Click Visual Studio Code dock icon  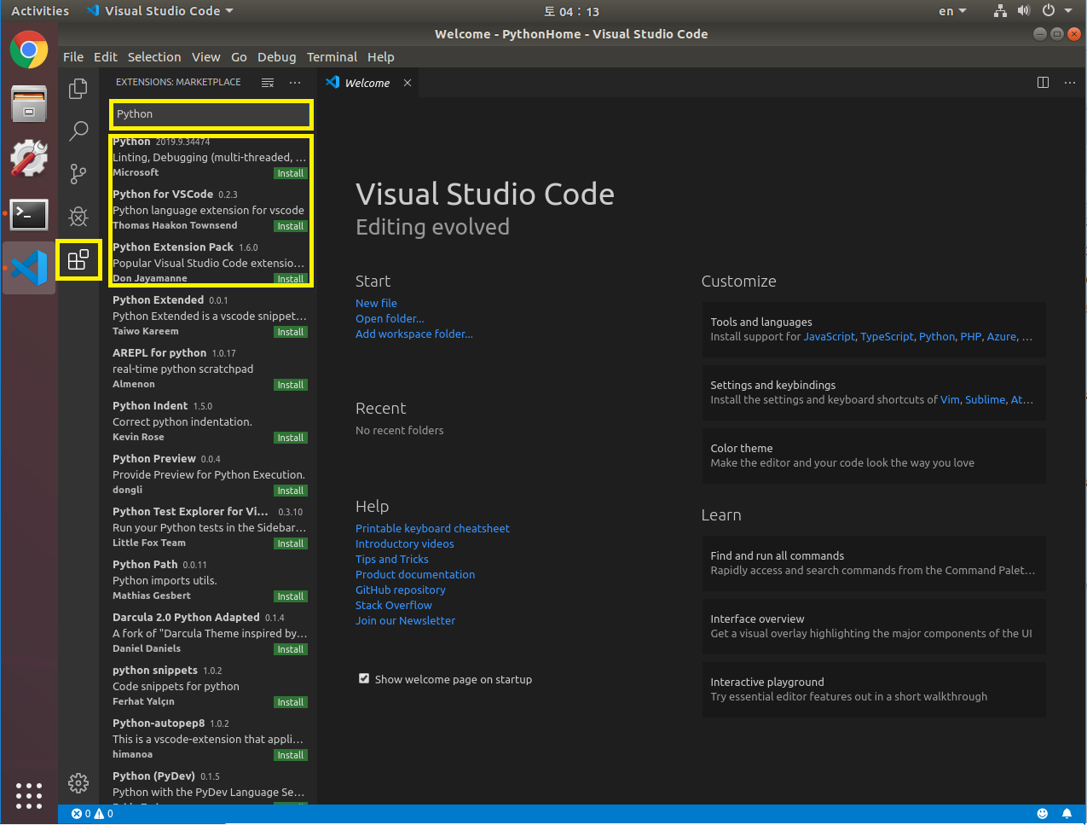[x=29, y=268]
